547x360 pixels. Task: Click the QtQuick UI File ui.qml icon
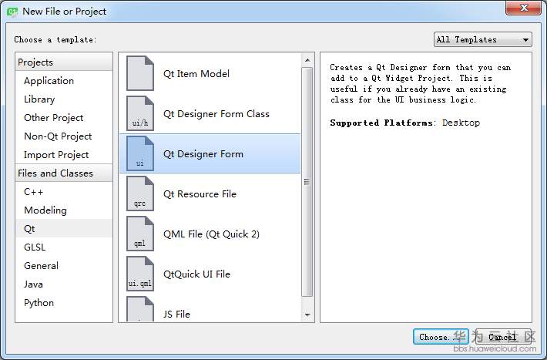click(140, 274)
